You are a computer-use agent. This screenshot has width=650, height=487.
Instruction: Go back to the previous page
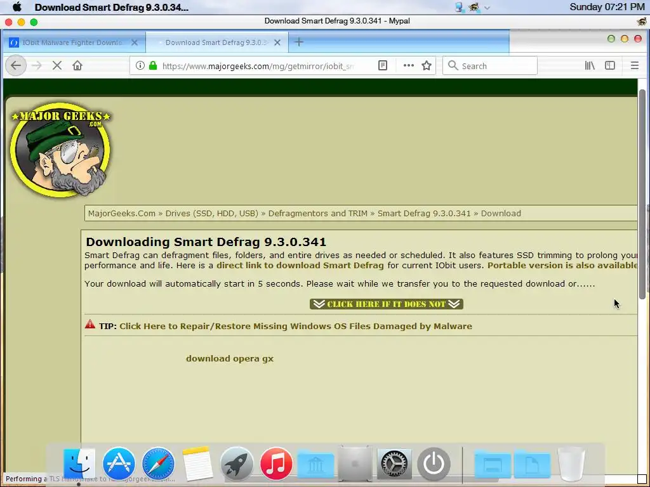pos(16,65)
